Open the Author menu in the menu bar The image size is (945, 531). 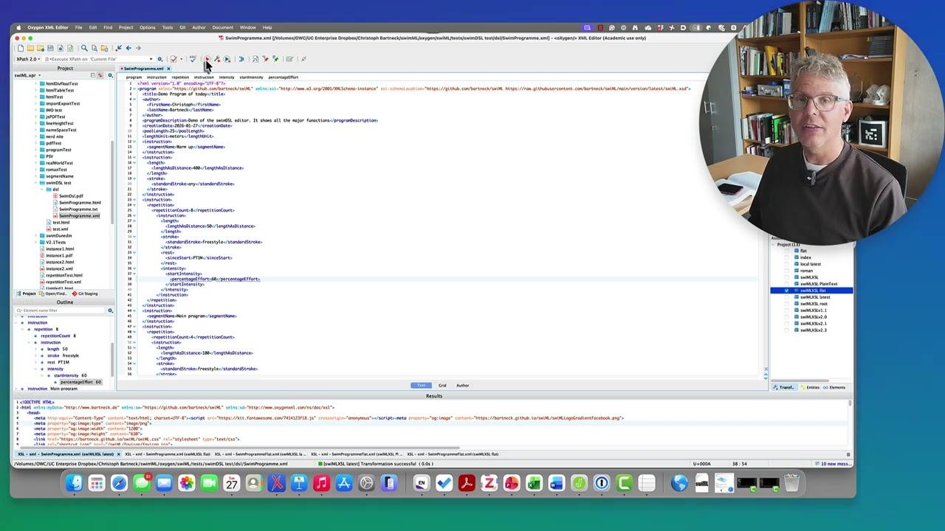(199, 27)
